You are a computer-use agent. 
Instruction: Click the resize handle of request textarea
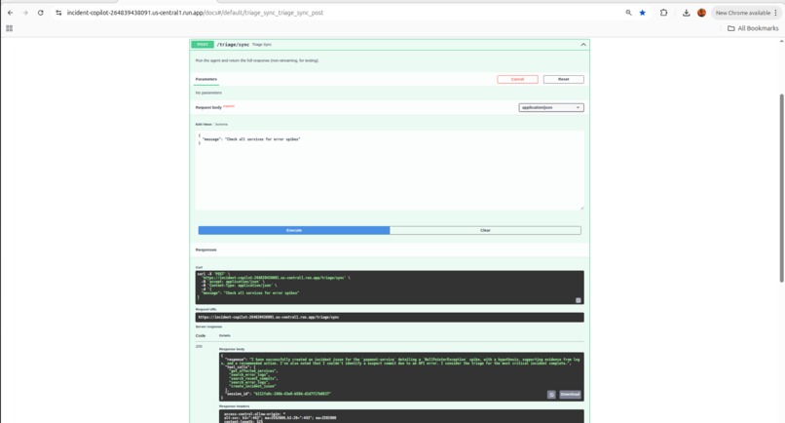[x=581, y=208]
